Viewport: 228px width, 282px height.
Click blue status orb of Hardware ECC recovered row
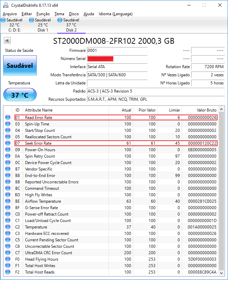coord(8,234)
